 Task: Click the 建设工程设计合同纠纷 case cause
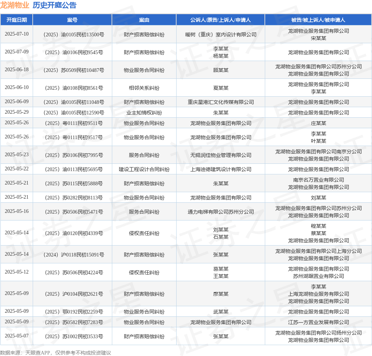144,169
